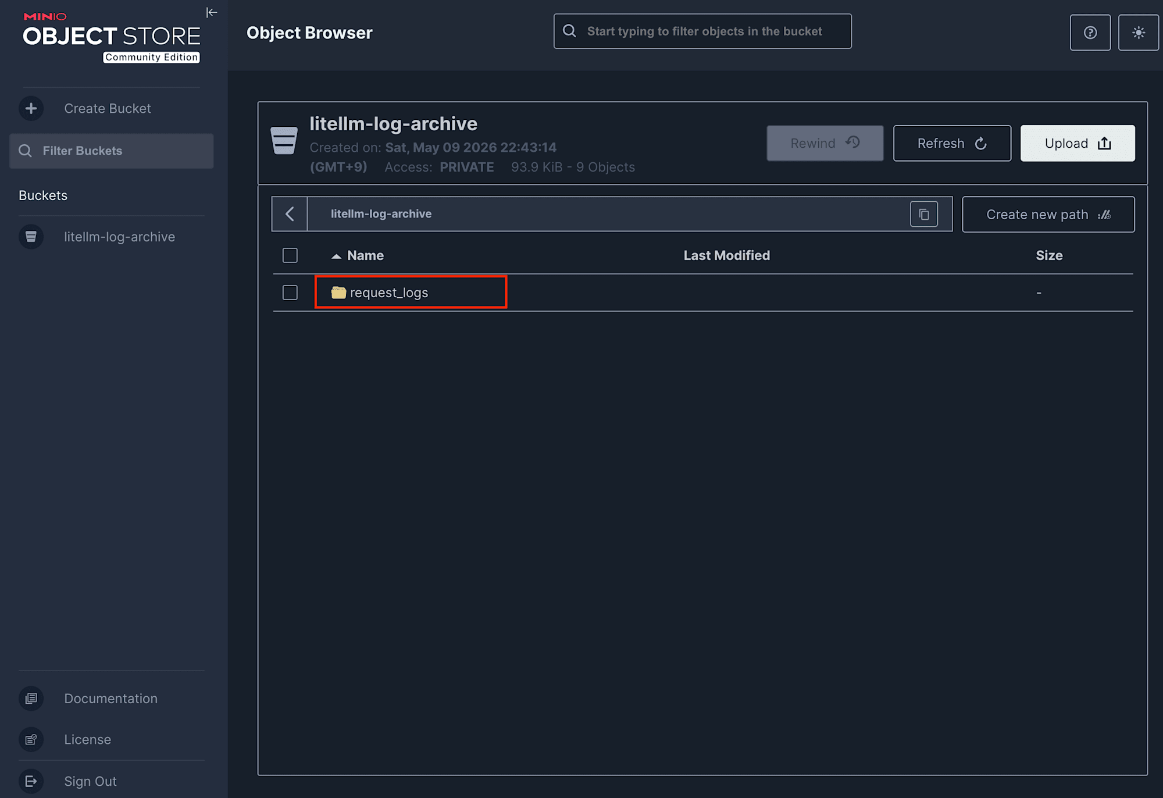Viewport: 1163px width, 798px height.
Task: Open the help question mark icon
Action: point(1090,33)
